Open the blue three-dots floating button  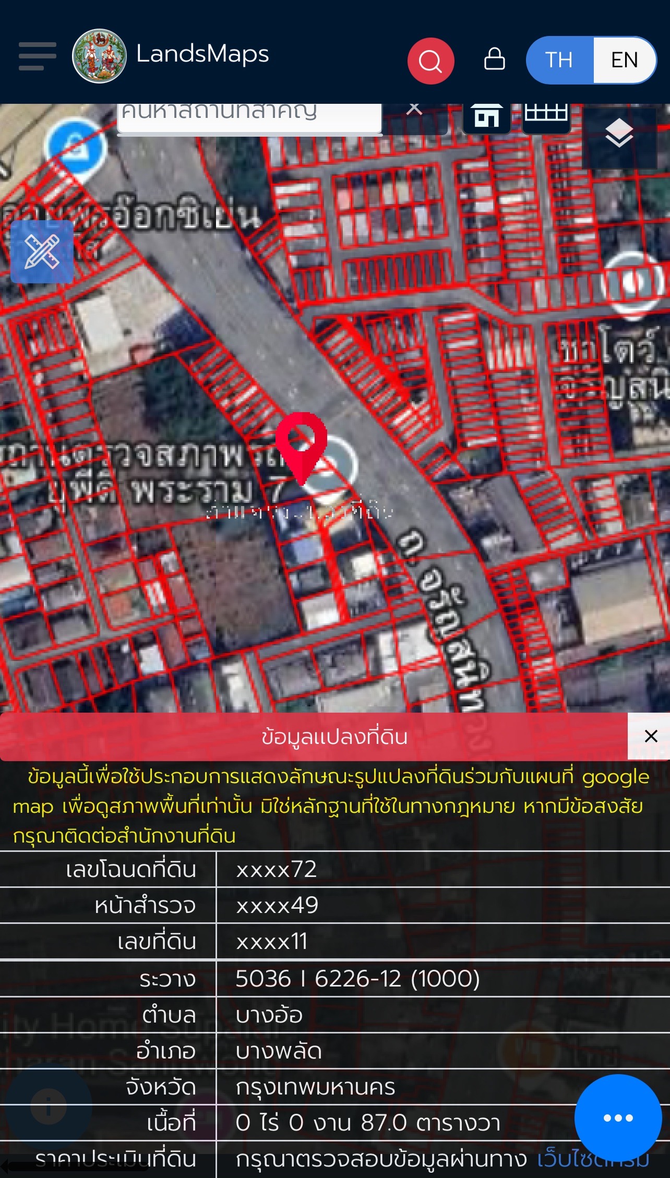(618, 1118)
